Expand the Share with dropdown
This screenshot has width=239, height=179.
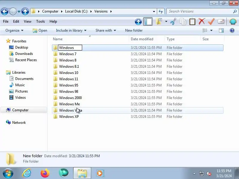pos(106,30)
